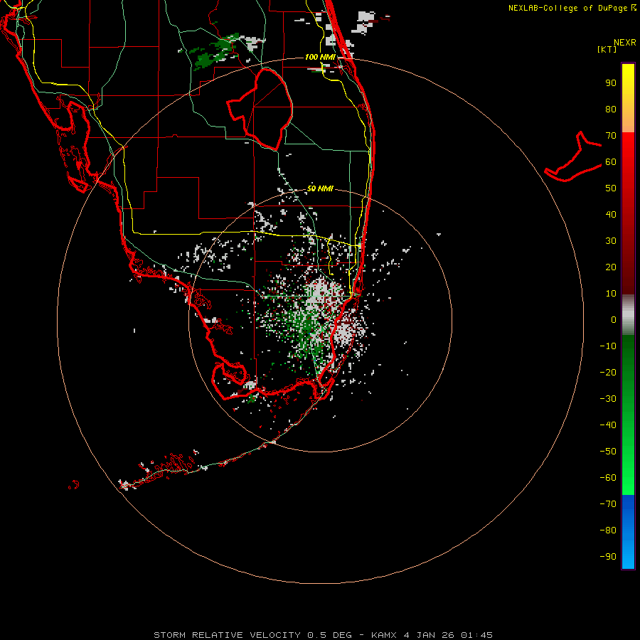Click the 30 value on the velocity scale

611,241
